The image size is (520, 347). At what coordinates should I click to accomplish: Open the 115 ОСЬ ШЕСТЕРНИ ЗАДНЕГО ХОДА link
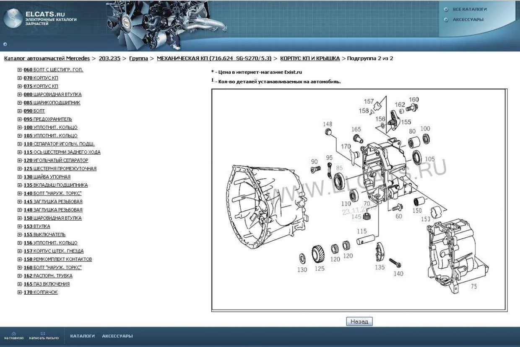[x=62, y=152]
